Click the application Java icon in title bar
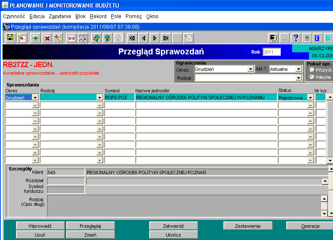Viewport: 333px width, 240px height. pos(5,5)
